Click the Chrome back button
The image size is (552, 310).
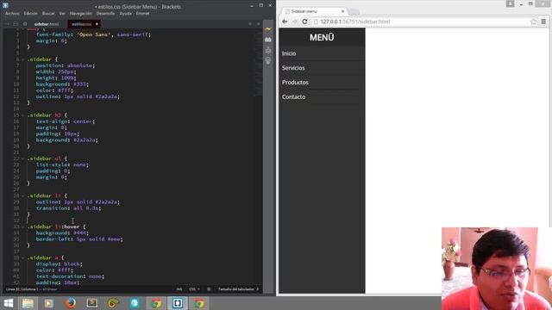pos(285,22)
